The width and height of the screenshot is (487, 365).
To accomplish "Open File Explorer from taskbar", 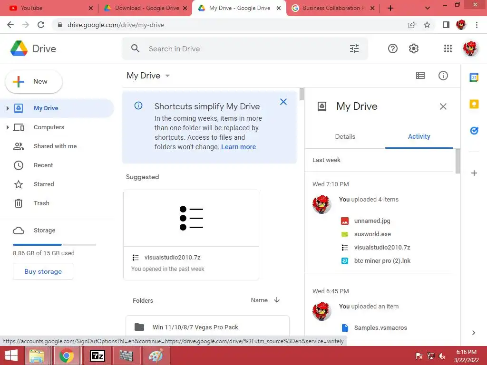I will [37, 355].
